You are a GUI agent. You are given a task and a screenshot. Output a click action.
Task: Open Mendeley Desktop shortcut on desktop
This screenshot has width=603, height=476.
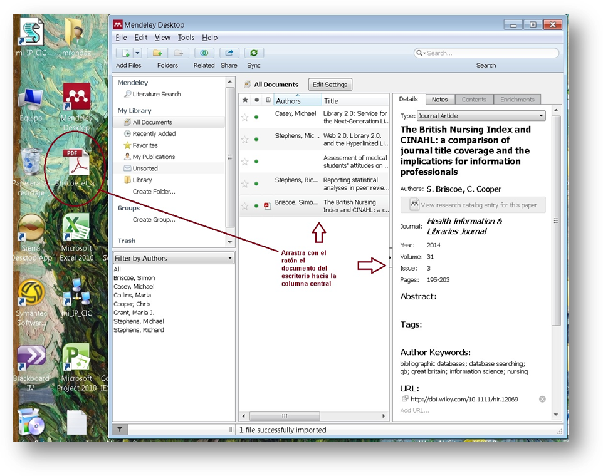[76, 107]
